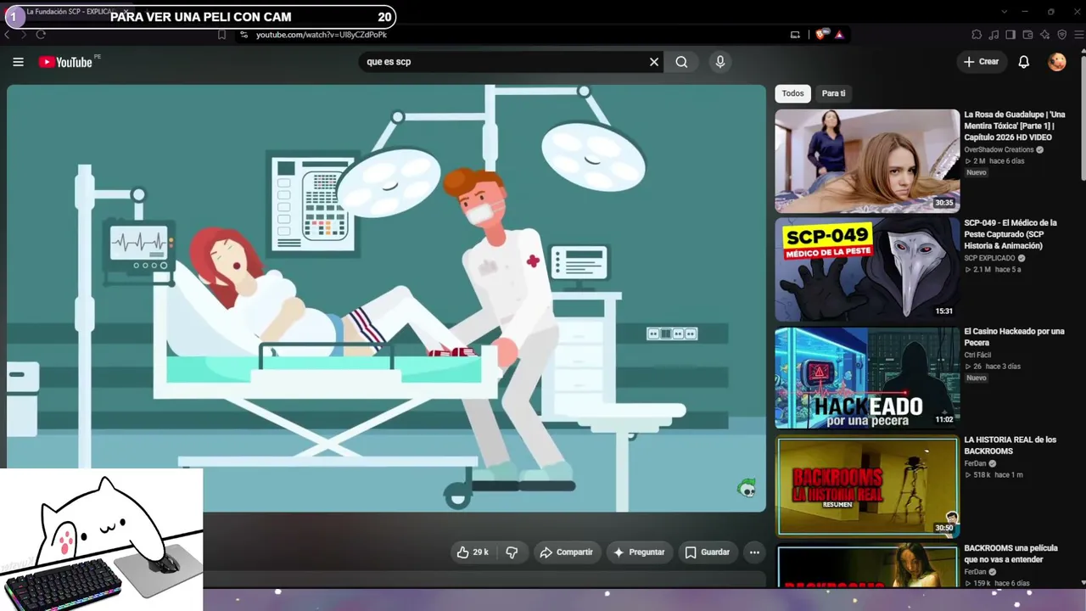Image resolution: width=1086 pixels, height=611 pixels.
Task: Open 'BACKROOMS una película que no vas a entender'
Action: tap(1010, 554)
